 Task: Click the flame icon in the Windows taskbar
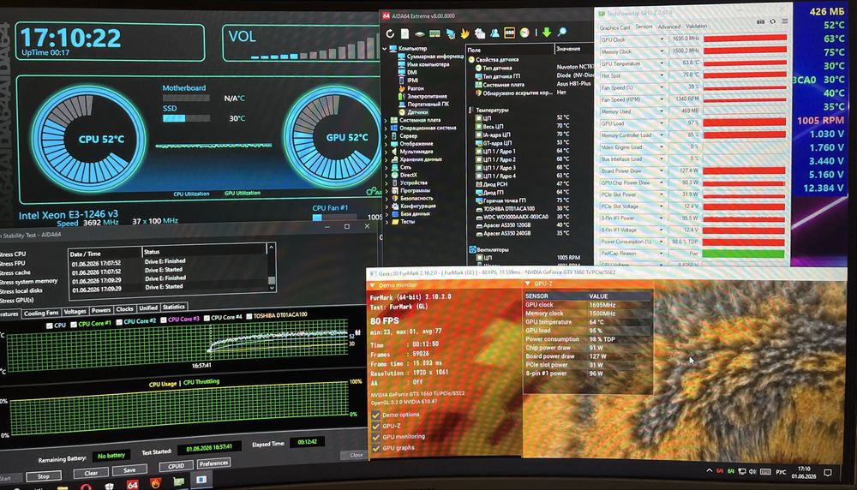pyautogui.click(x=156, y=483)
